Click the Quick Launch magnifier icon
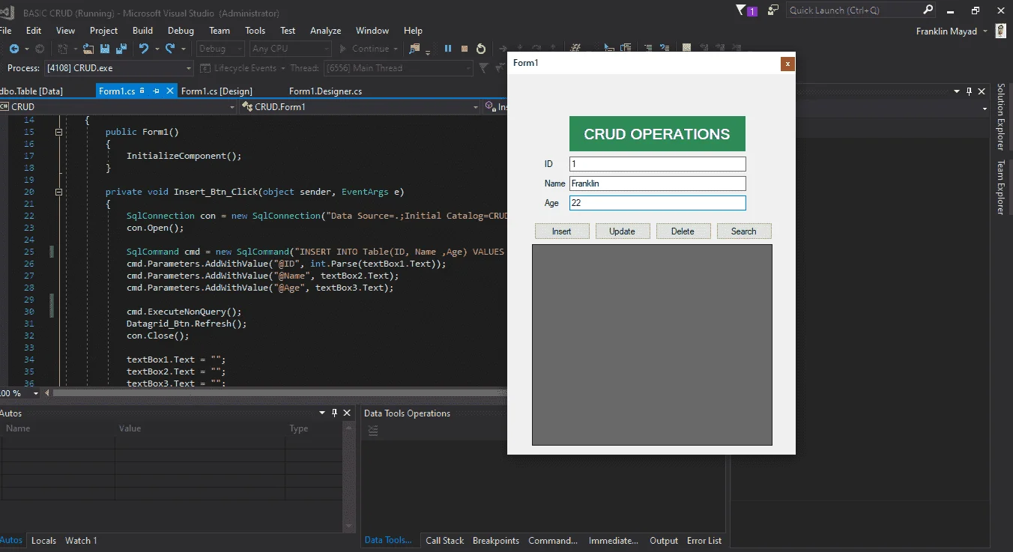This screenshot has width=1013, height=552. point(928,10)
